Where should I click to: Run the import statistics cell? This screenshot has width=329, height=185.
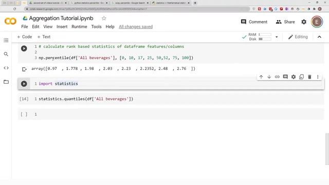click(24, 84)
